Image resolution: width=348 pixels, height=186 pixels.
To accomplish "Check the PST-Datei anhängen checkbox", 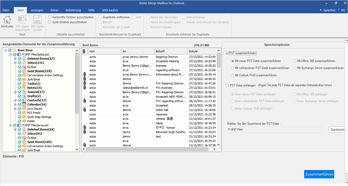I will 227,86.
